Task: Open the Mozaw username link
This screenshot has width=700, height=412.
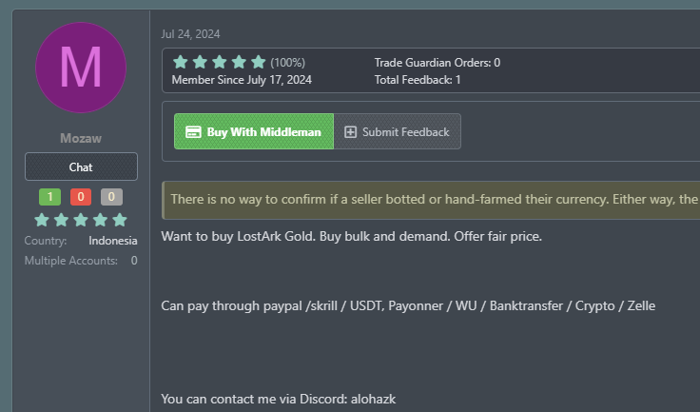Action: [x=81, y=139]
